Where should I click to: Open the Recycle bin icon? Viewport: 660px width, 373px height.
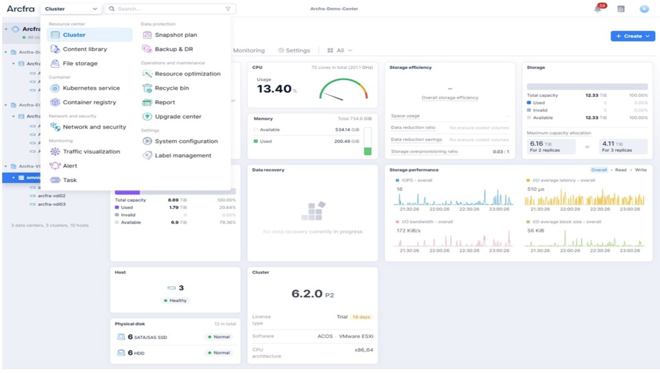coord(147,88)
